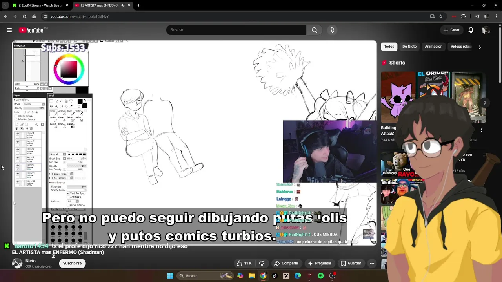The image size is (502, 282).
Task: Launch Spotify from the taskbar
Action: click(x=321, y=276)
